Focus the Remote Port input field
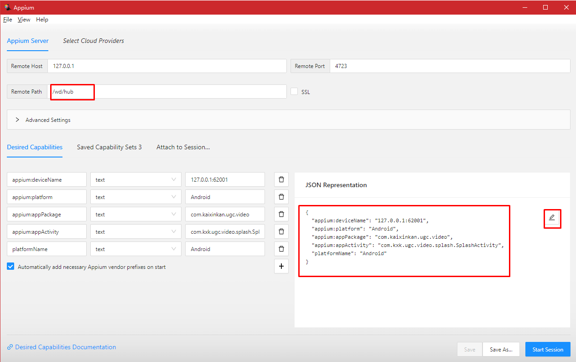576x362 pixels. [450, 66]
